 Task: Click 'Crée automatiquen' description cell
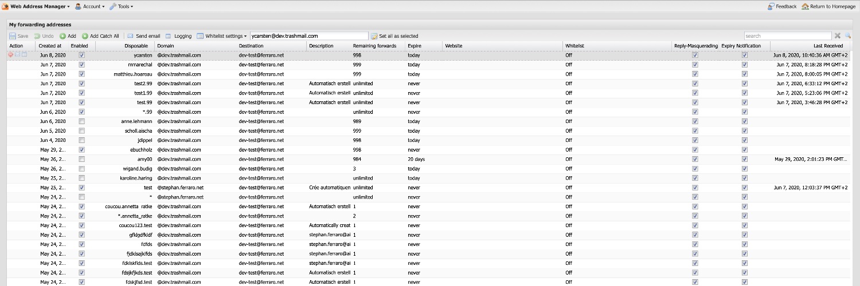329,188
